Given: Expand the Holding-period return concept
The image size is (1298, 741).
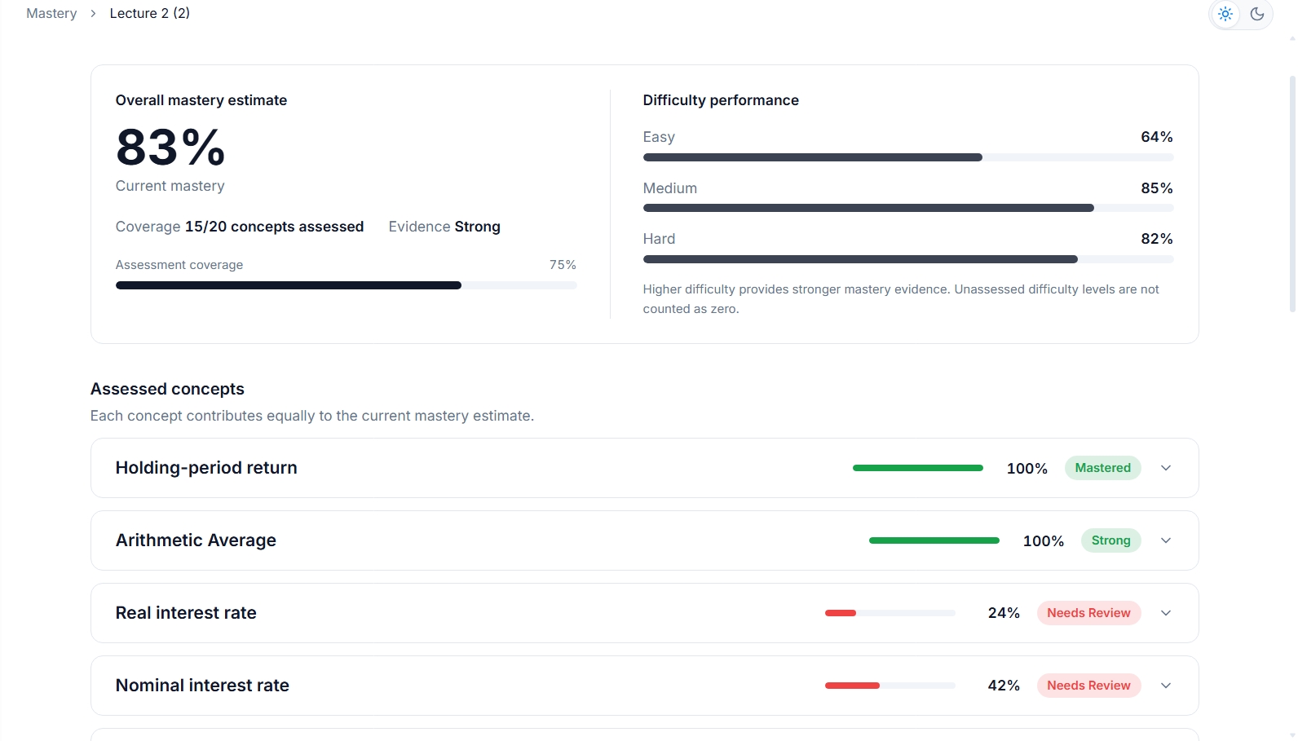Looking at the screenshot, I should click(1166, 468).
